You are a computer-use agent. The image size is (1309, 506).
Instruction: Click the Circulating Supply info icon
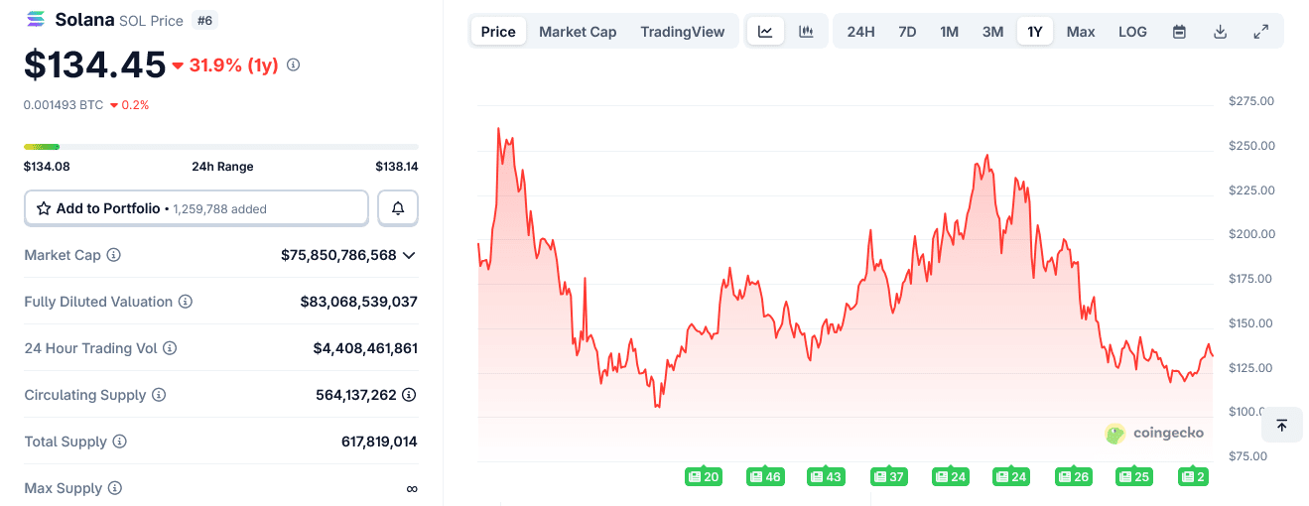159,395
